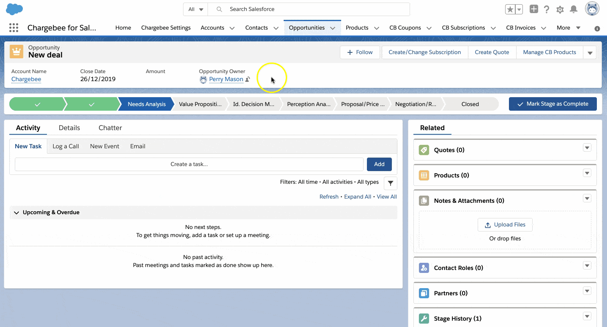Open the Chargebee account name link
The image size is (607, 327).
tap(26, 79)
